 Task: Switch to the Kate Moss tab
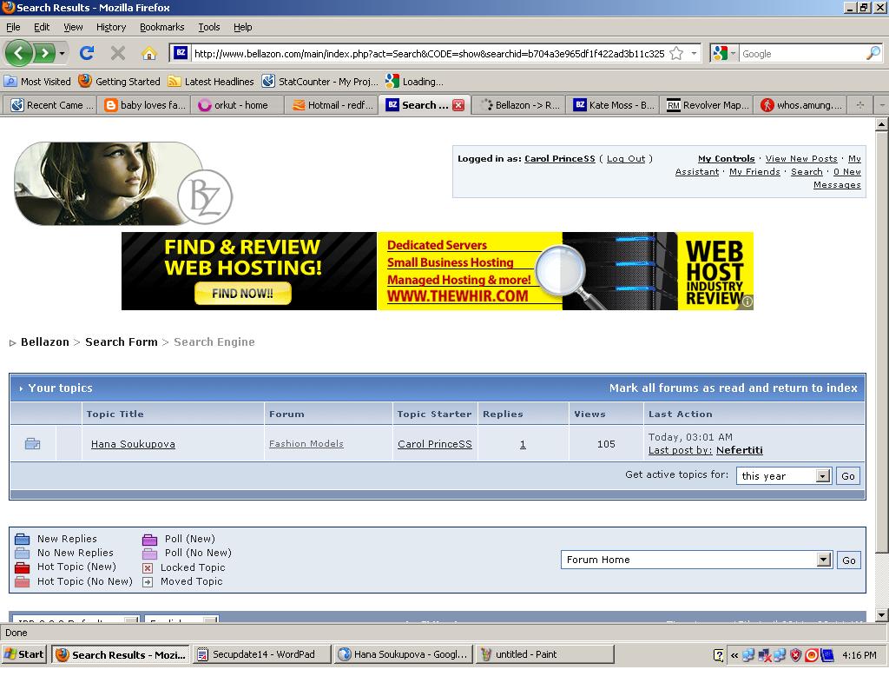614,105
